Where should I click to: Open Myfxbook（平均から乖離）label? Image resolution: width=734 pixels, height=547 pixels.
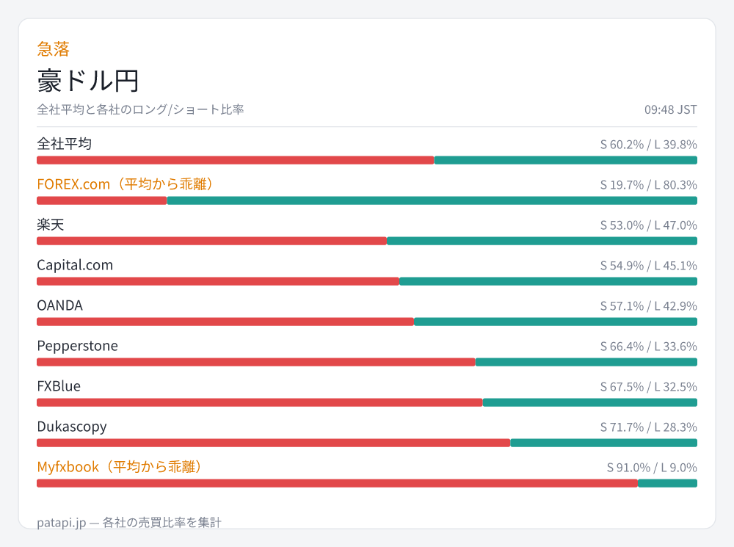pos(119,467)
